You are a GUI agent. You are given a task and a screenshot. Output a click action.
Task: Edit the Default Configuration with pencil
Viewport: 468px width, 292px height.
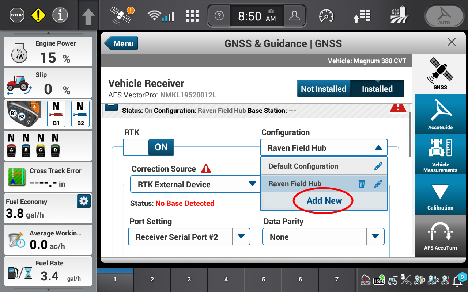378,166
